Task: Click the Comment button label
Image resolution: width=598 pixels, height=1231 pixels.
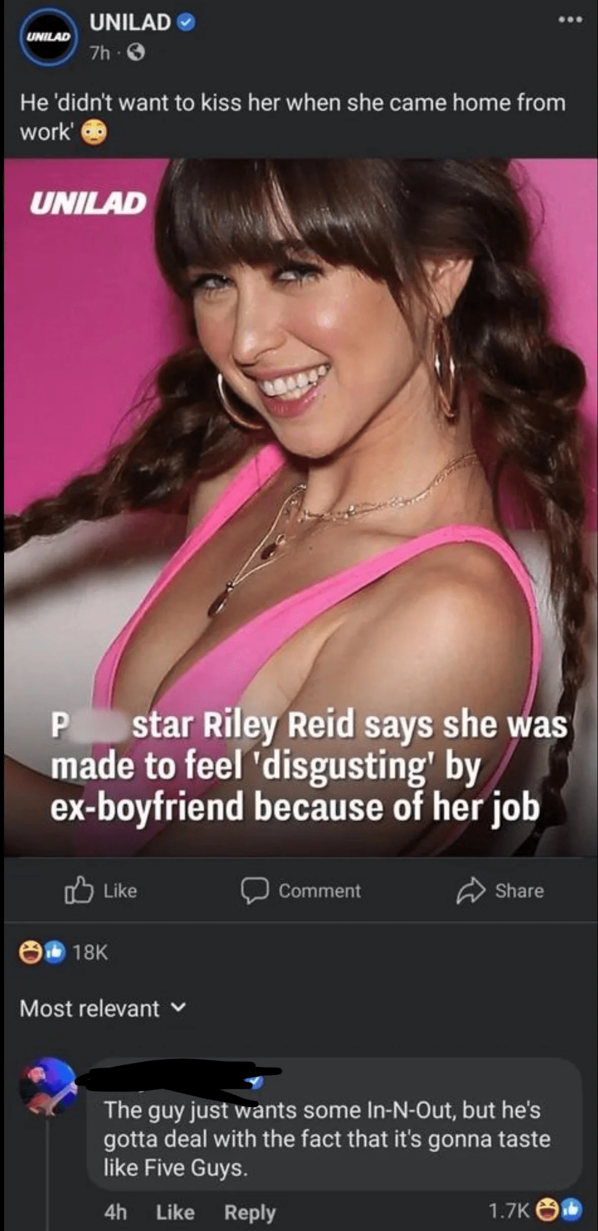Action: click(x=320, y=891)
